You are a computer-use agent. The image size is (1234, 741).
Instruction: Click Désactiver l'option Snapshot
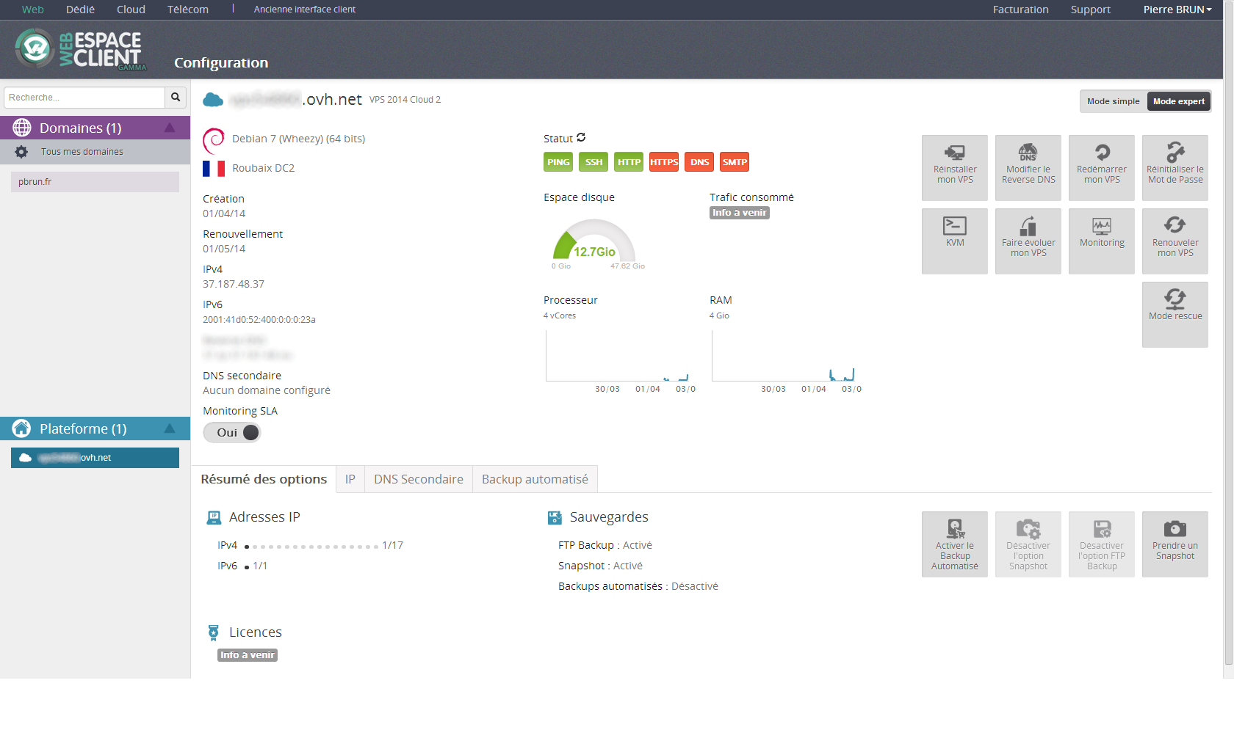tap(1028, 544)
